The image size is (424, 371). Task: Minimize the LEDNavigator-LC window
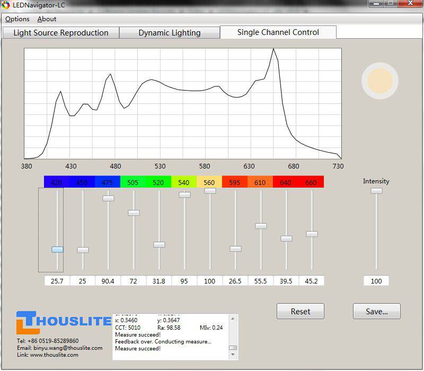pos(376,4)
